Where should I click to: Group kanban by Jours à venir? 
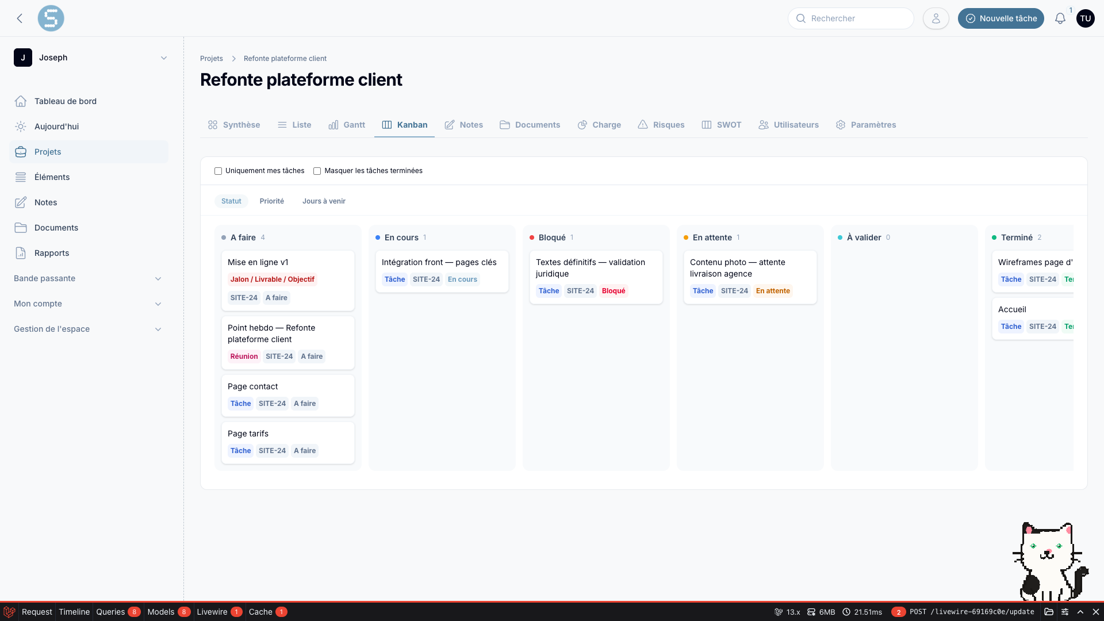[324, 201]
